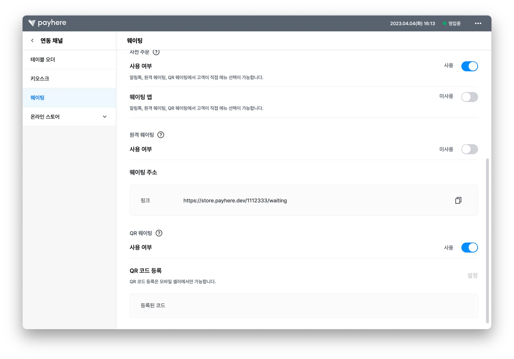Click the vertical scrollbar on the right

pos(487,241)
